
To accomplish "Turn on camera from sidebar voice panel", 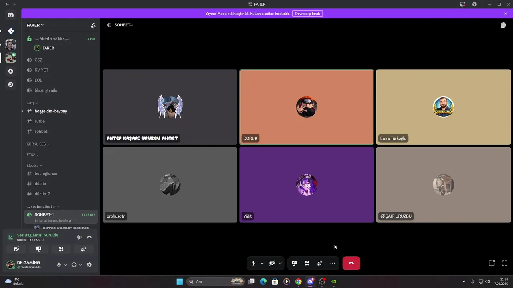I will click(16, 249).
